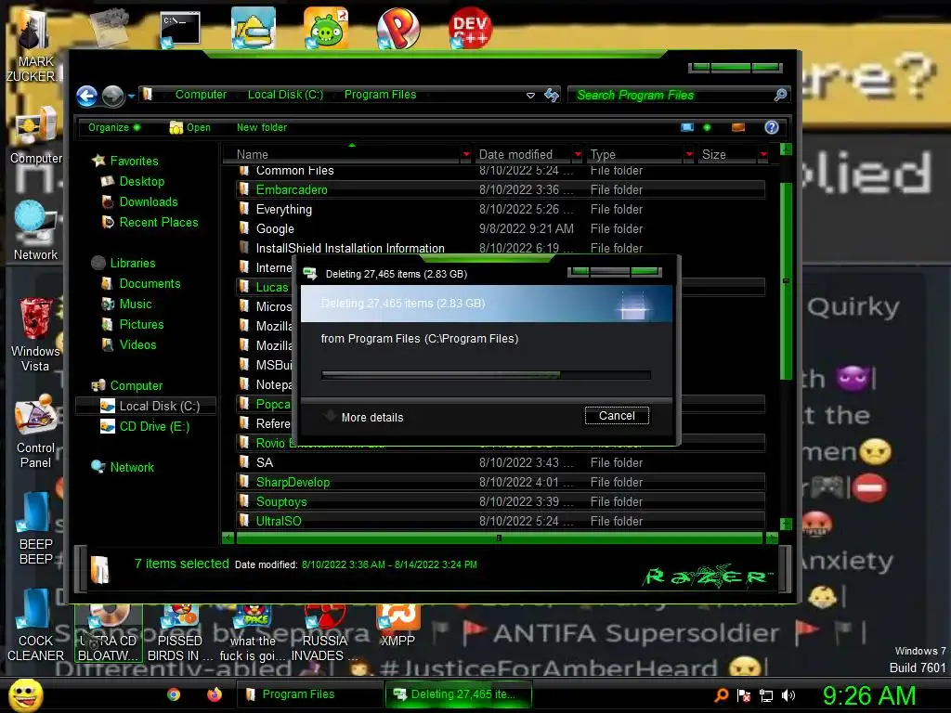Select the Everything folder row
Viewport: 951px width, 713px height.
tap(500, 209)
